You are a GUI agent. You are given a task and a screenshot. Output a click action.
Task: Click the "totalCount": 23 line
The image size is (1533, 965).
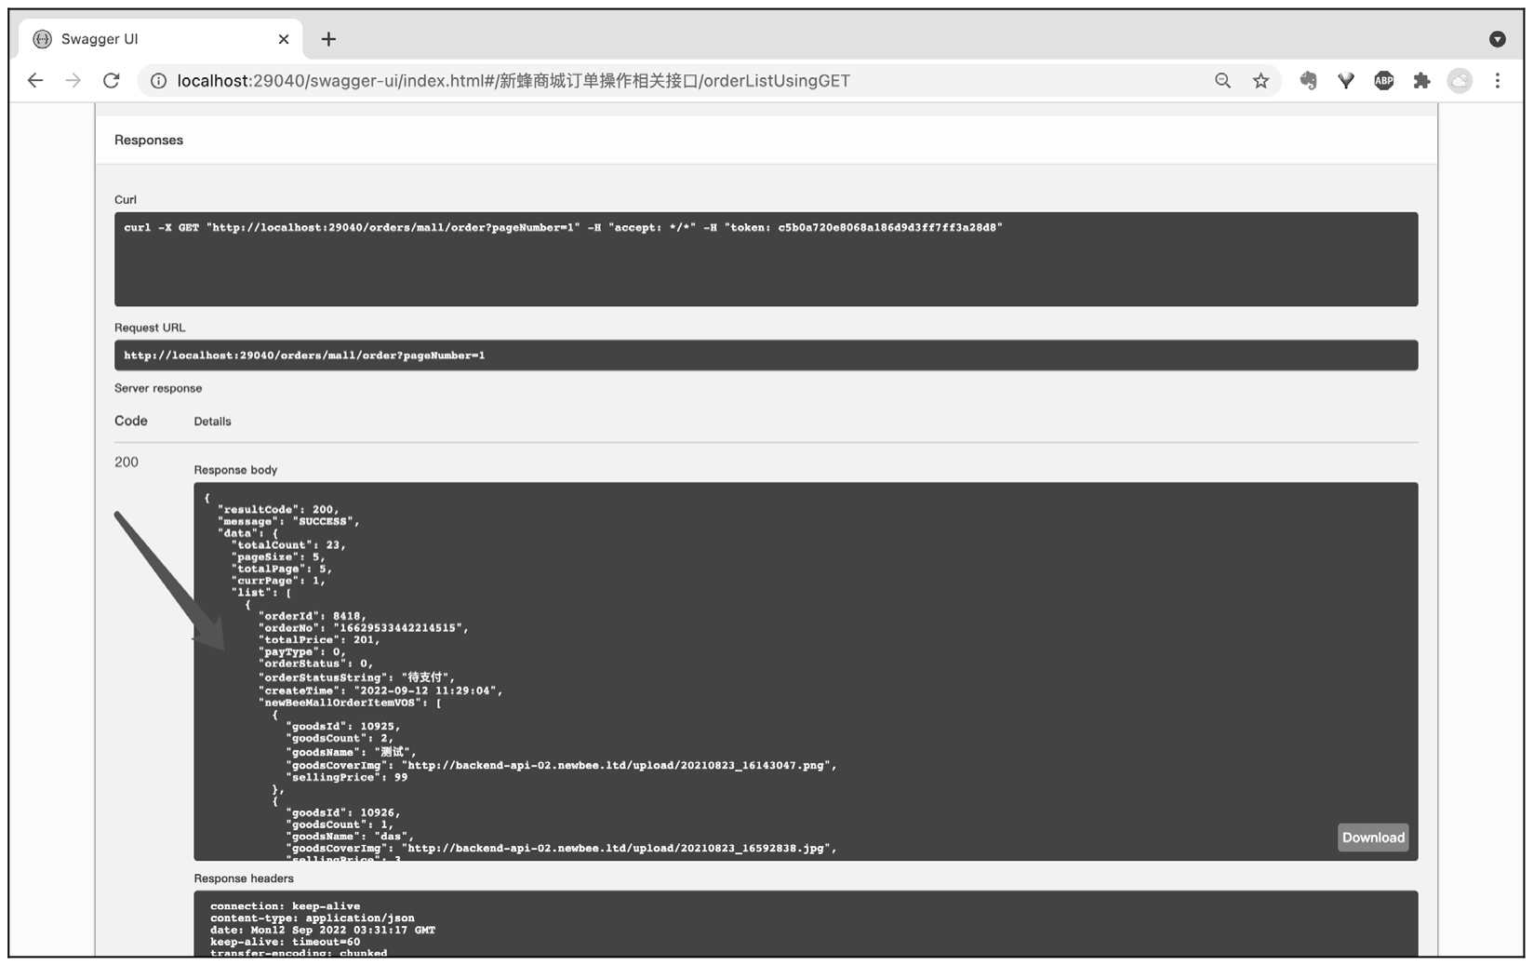tap(287, 545)
